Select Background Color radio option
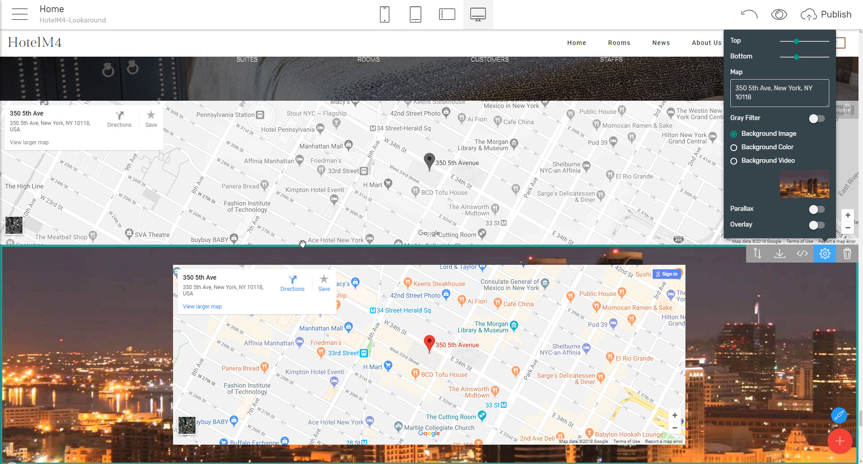This screenshot has width=863, height=464. [762, 147]
